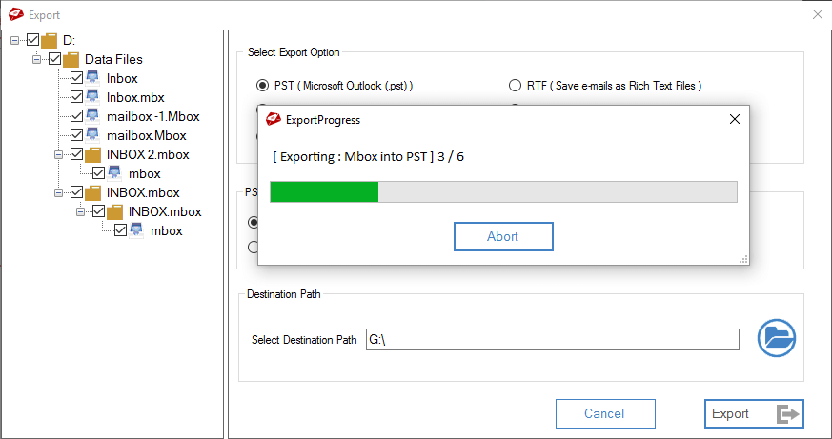This screenshot has width=832, height=439.
Task: Select the 'mailbox -1.Mbox' tree label
Action: tap(152, 116)
